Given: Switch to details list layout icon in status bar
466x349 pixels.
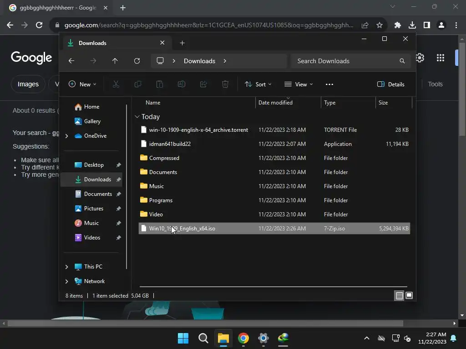Looking at the screenshot, I should pyautogui.click(x=399, y=295).
